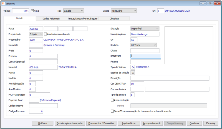This screenshot has height=129, width=222.
Task: Check the Avisa restrição checkbox
Action: (112, 100)
